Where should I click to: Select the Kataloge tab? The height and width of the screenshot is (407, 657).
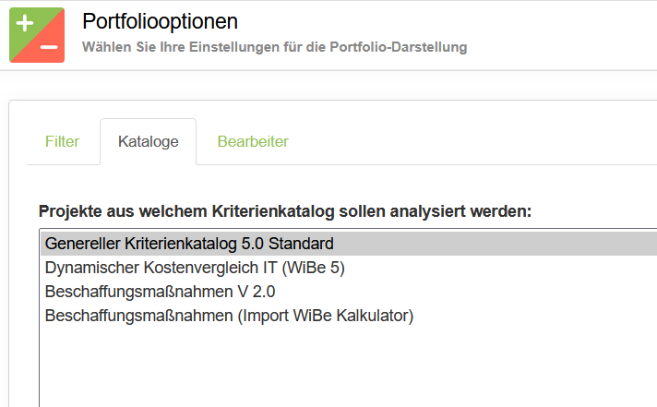pos(148,141)
